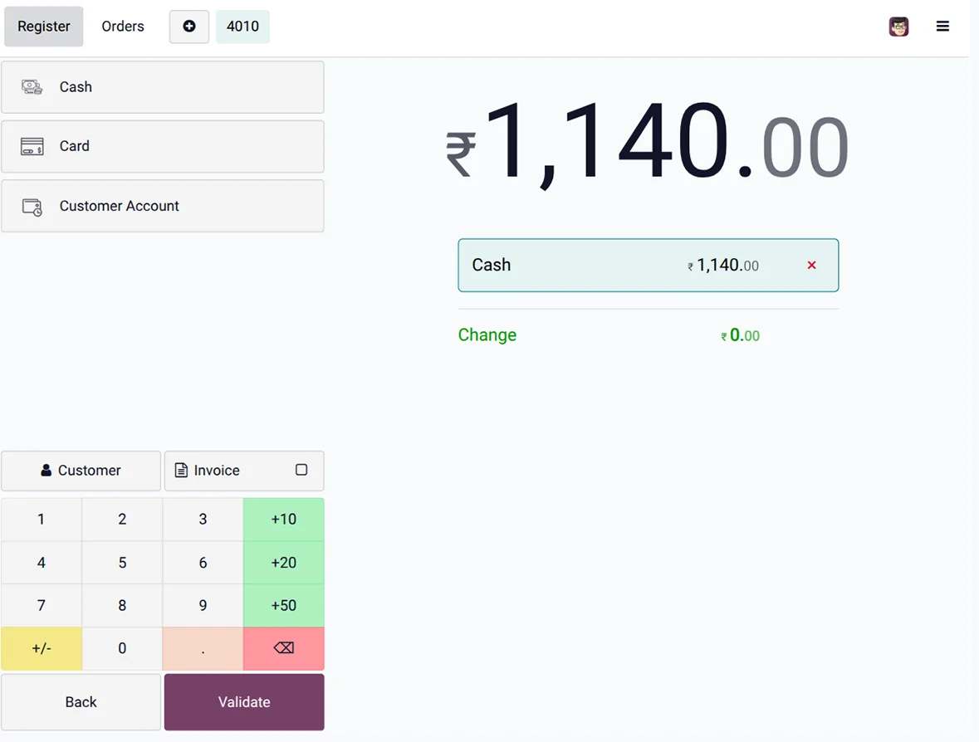Tap numpad key 6
979x742 pixels.
point(203,562)
